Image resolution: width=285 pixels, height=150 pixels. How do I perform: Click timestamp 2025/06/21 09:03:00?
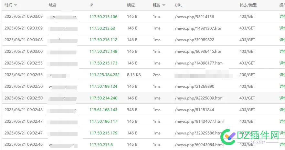click(x=24, y=52)
